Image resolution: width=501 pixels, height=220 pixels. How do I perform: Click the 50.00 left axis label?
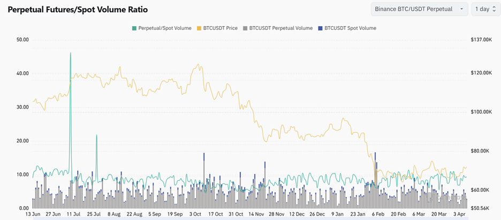point(22,40)
